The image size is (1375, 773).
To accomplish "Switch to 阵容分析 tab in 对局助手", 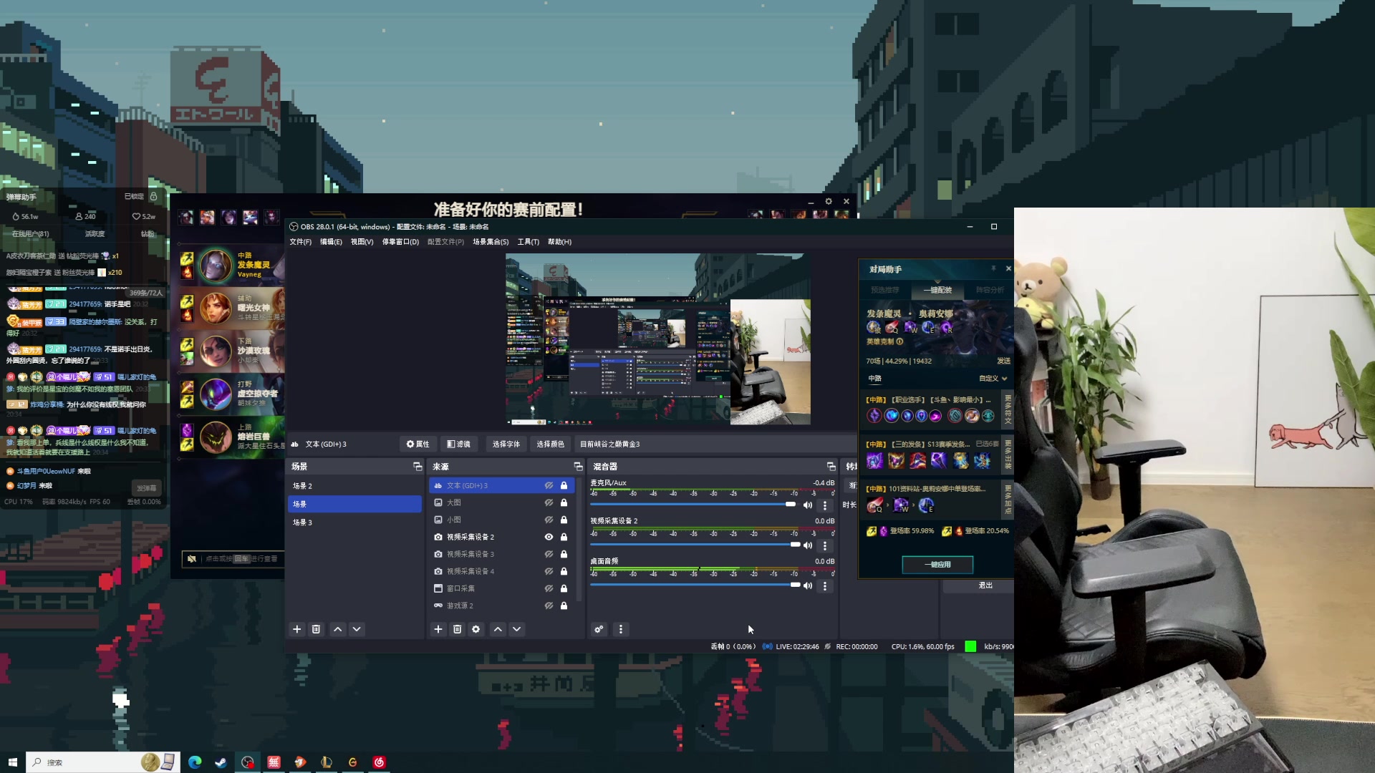I will pyautogui.click(x=989, y=290).
